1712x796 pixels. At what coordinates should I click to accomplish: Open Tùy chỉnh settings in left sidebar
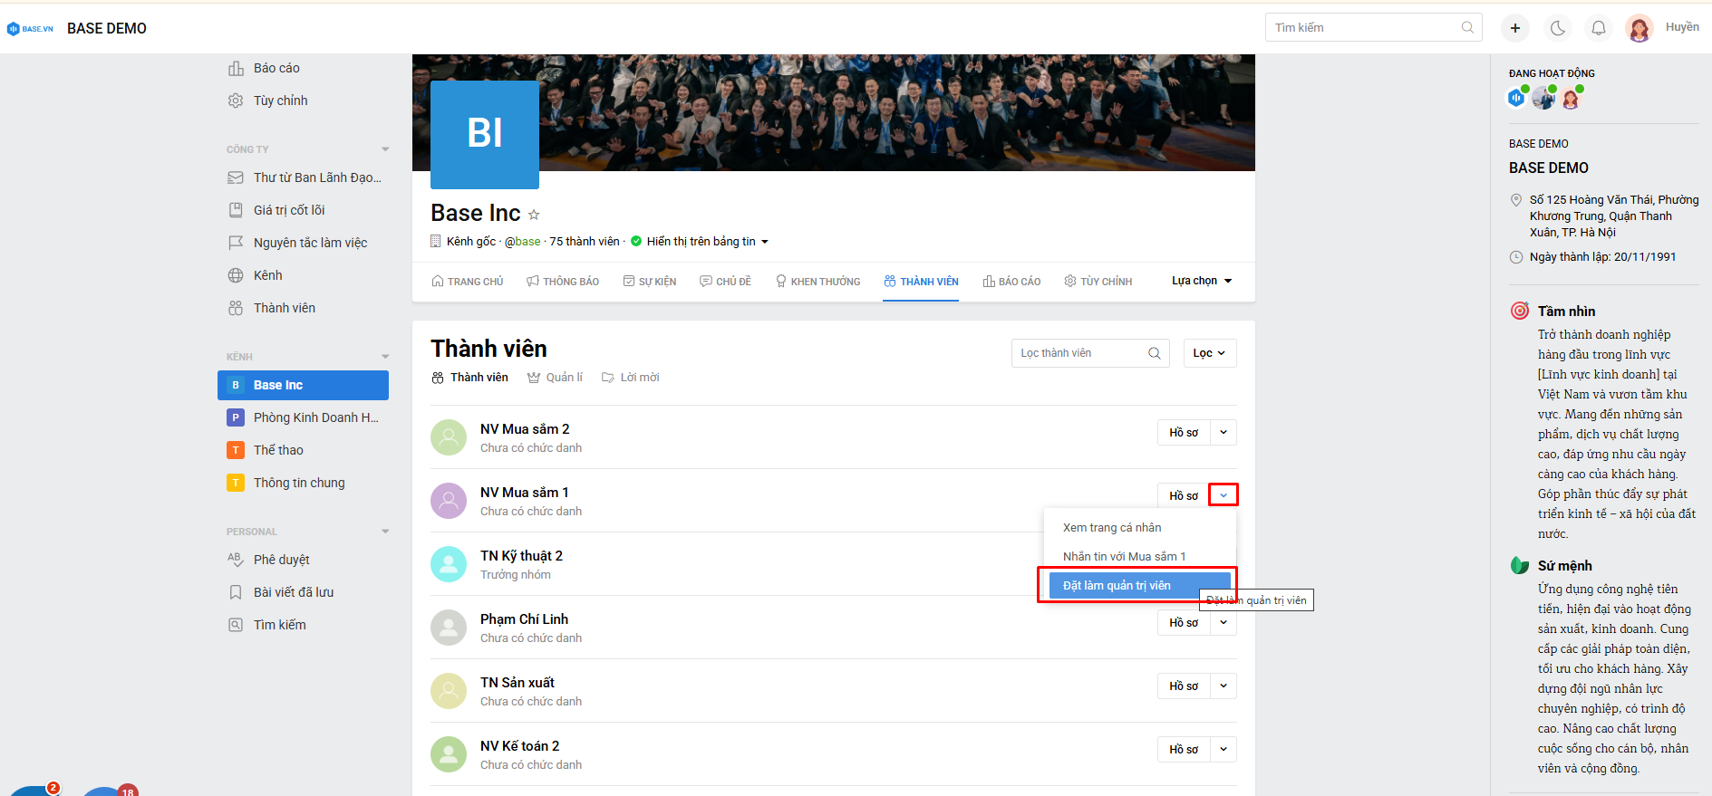tap(280, 101)
